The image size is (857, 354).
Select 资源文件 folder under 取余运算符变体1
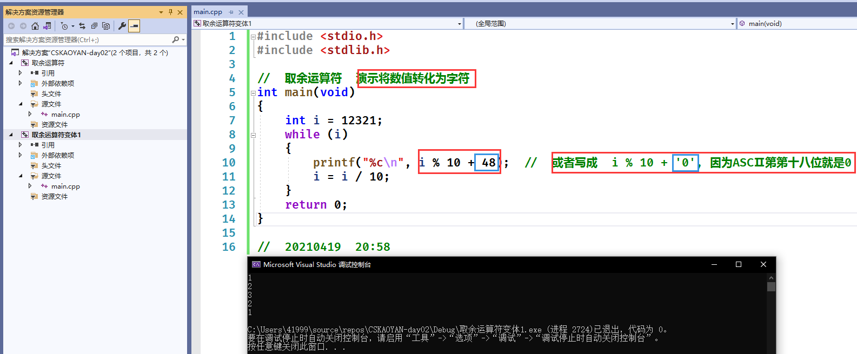(x=54, y=196)
